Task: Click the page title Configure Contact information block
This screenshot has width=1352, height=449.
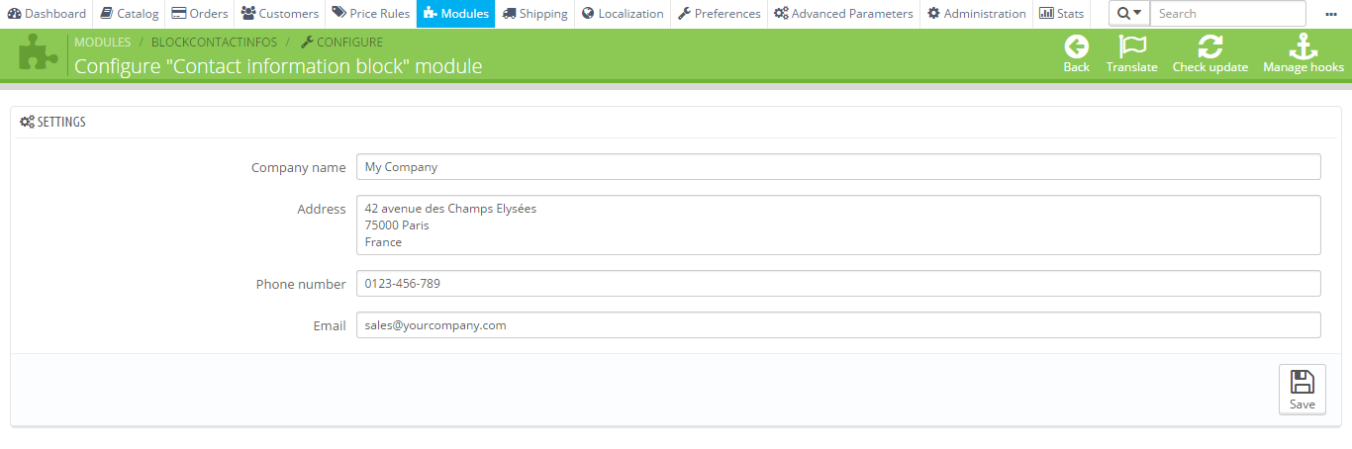Action: (x=278, y=66)
